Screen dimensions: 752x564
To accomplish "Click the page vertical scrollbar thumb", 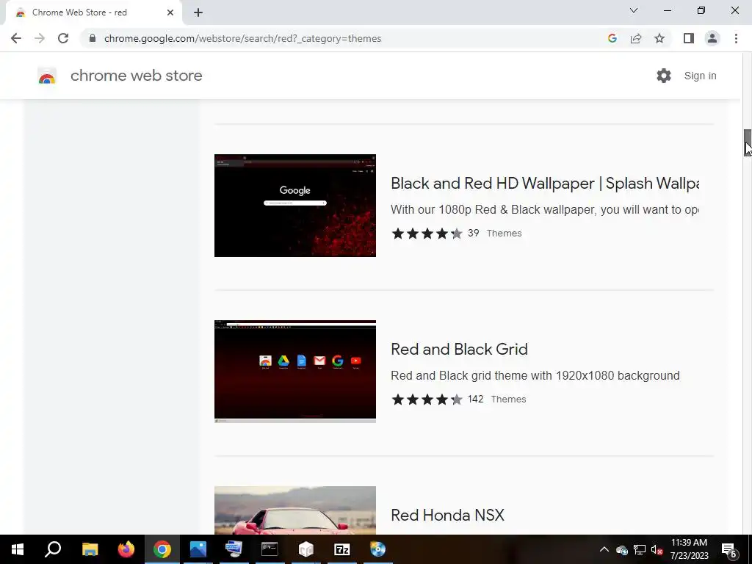I will [x=747, y=142].
